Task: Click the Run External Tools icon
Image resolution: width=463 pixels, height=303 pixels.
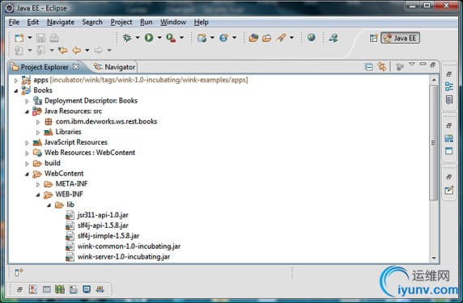Action: coord(171,38)
